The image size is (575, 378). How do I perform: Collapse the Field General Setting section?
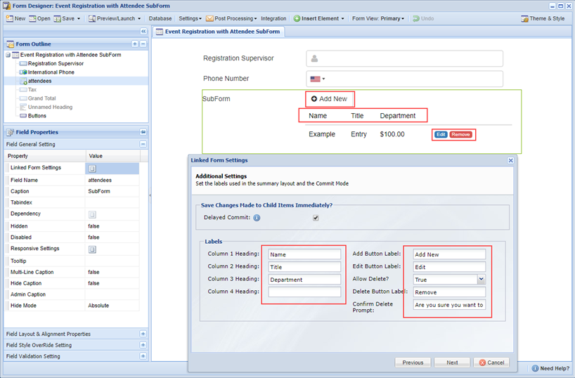143,144
